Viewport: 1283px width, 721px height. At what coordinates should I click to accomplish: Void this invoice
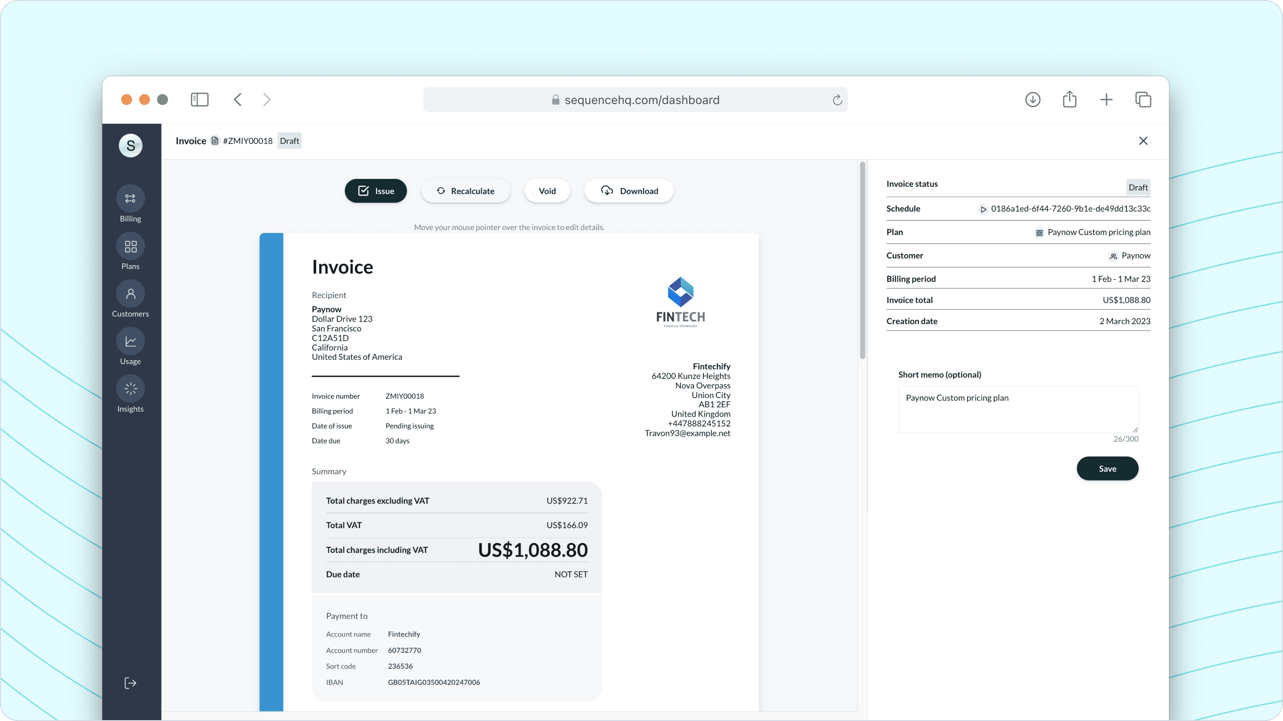click(547, 191)
